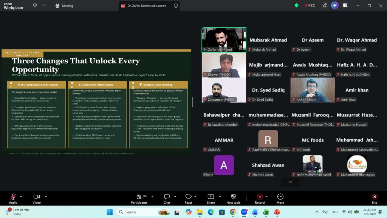
Task: Expand audio settings arrow next to Audio
Action: [21, 196]
